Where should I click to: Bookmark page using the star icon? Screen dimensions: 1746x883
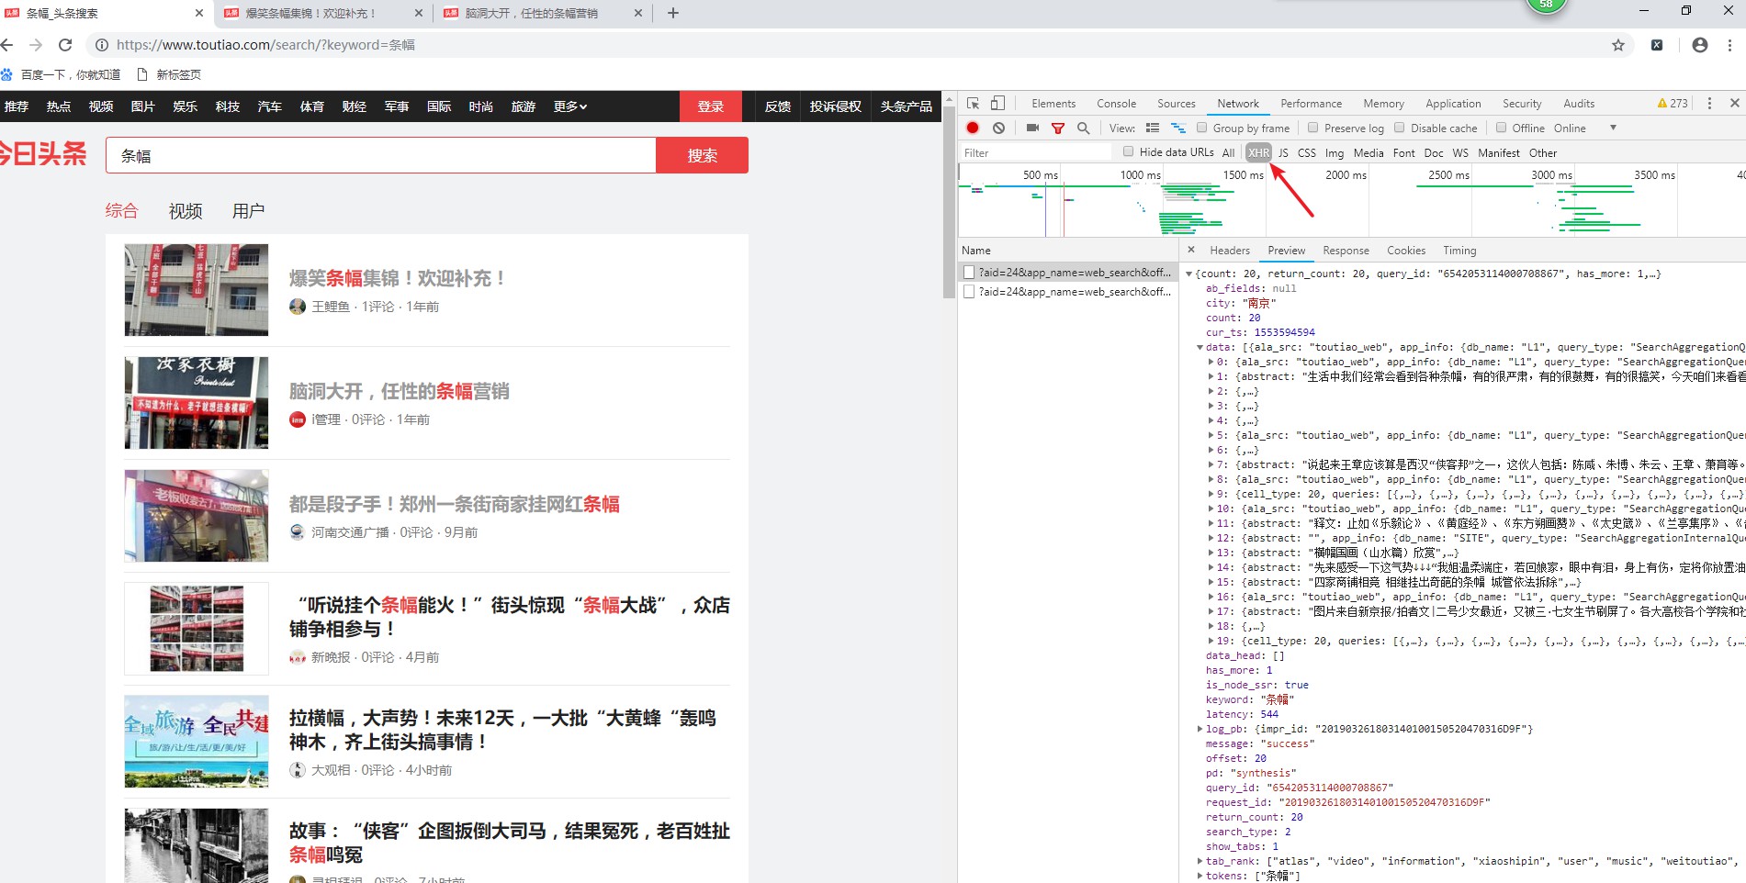tap(1618, 45)
